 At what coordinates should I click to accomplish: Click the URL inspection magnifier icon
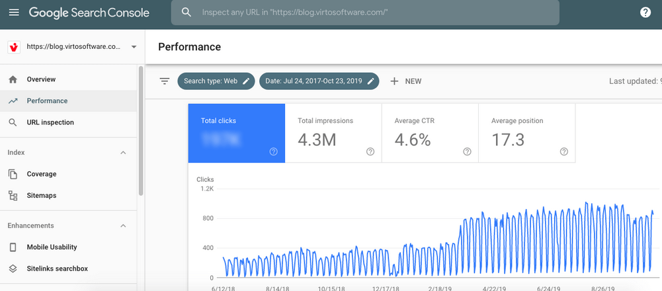coord(13,122)
